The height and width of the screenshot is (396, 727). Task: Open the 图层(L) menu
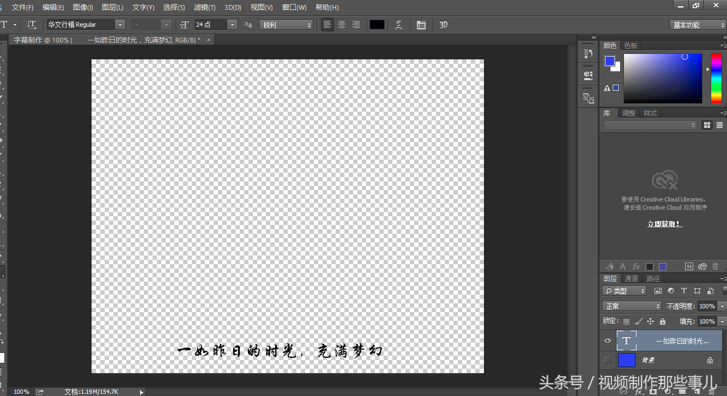coord(112,8)
